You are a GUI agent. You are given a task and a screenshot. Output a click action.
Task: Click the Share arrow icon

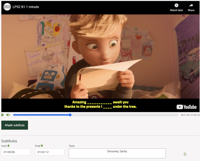click(x=191, y=6)
